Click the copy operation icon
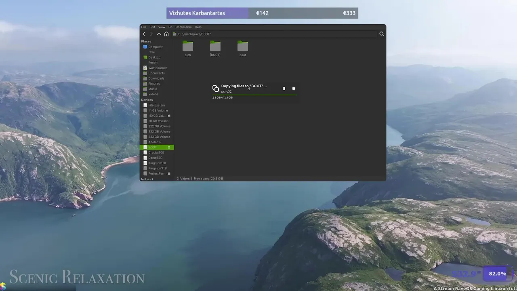517x291 pixels. tap(216, 89)
